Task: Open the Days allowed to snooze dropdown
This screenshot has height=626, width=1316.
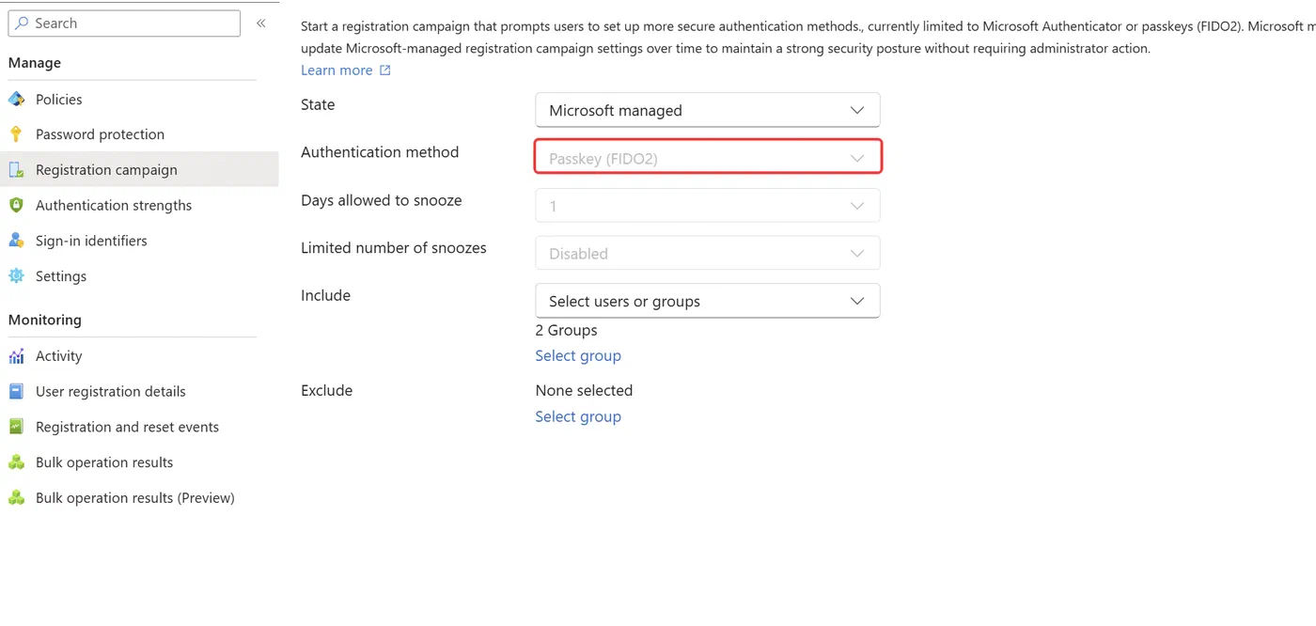Action: (708, 206)
